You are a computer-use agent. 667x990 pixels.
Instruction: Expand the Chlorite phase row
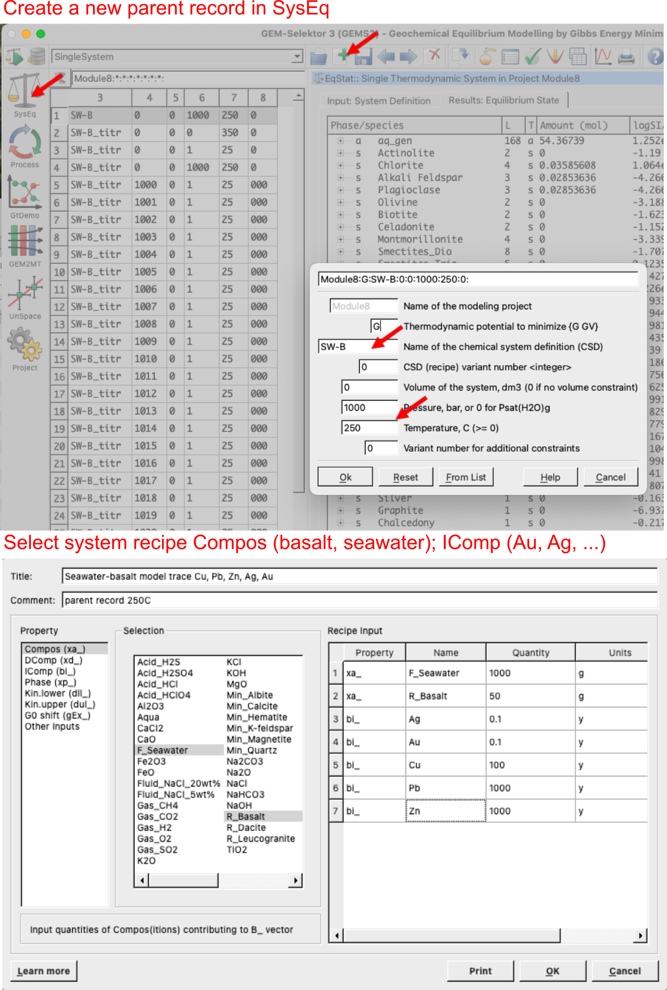tap(340, 165)
